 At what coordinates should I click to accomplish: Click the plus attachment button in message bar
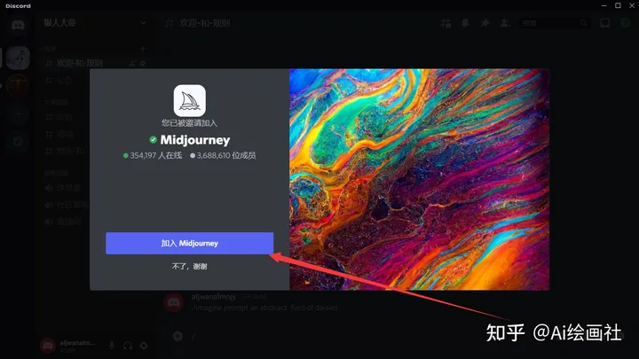(x=177, y=336)
